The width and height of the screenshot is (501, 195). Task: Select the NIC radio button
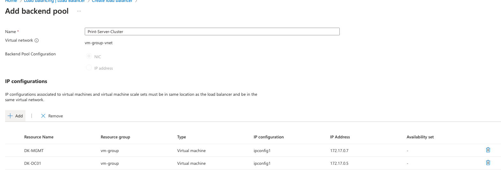point(89,56)
